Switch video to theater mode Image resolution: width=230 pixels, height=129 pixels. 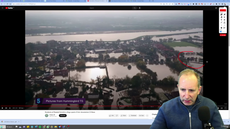point(222,108)
